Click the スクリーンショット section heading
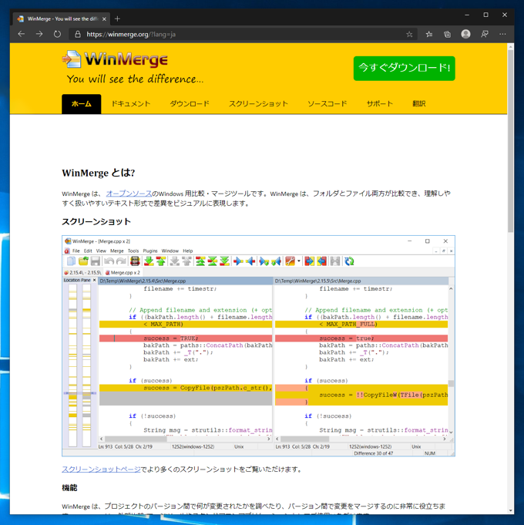The width and height of the screenshot is (524, 525). (96, 222)
